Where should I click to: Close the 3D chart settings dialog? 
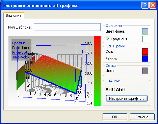pyautogui.click(x=153, y=5)
